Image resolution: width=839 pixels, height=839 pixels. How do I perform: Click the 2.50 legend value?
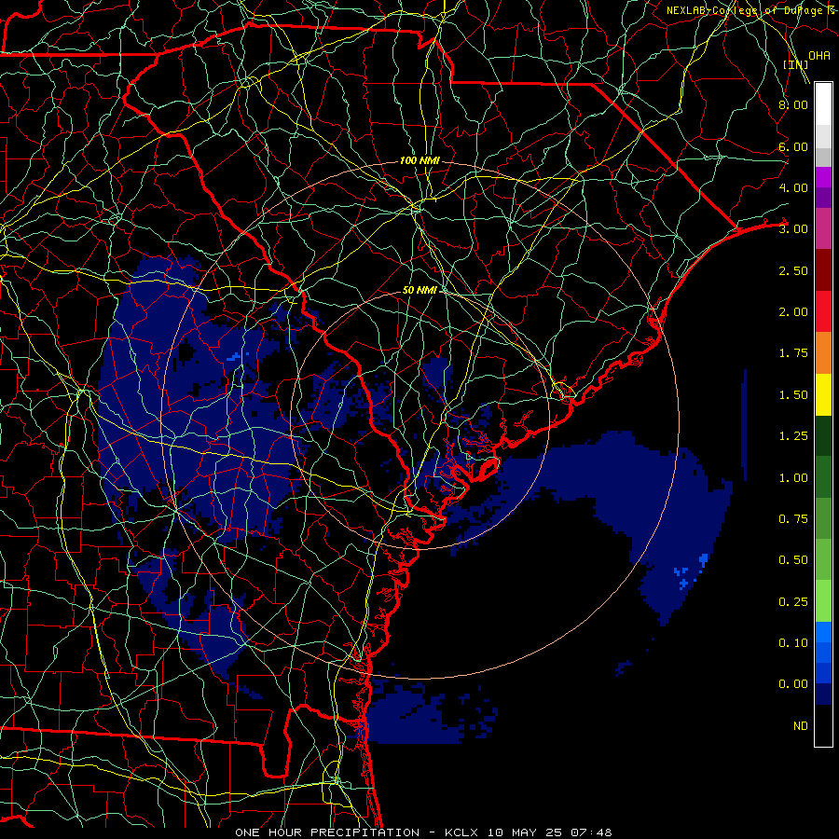[793, 270]
